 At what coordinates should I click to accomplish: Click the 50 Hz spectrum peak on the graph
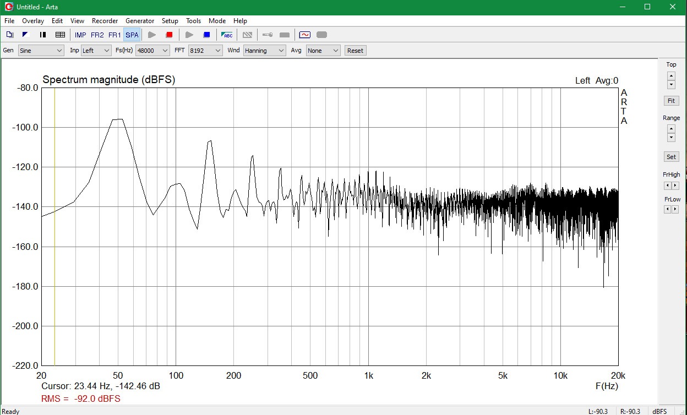[x=118, y=119]
